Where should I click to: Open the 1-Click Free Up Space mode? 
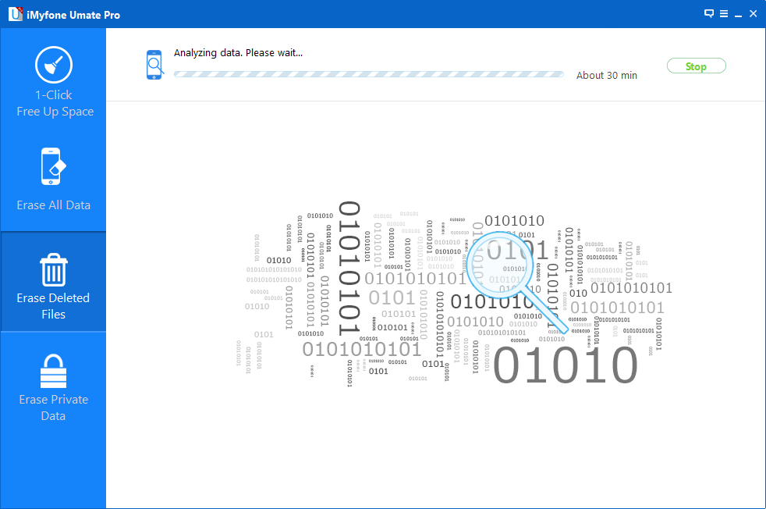click(x=53, y=82)
